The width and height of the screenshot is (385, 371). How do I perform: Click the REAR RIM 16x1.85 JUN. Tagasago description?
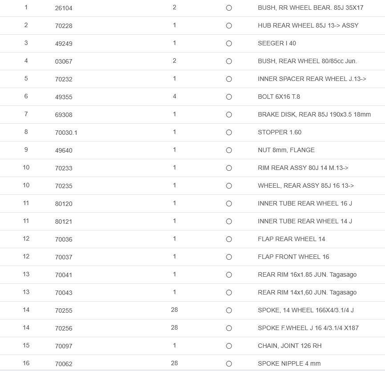click(x=307, y=275)
